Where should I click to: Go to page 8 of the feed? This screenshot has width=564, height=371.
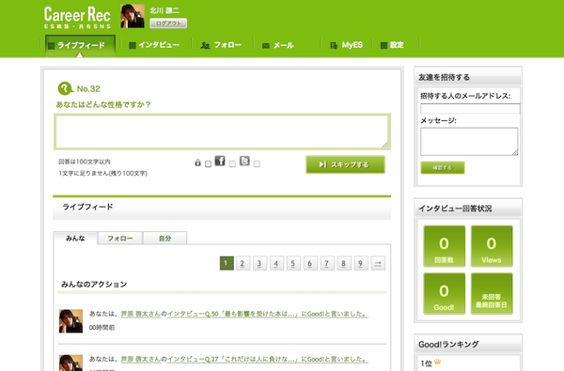[344, 263]
